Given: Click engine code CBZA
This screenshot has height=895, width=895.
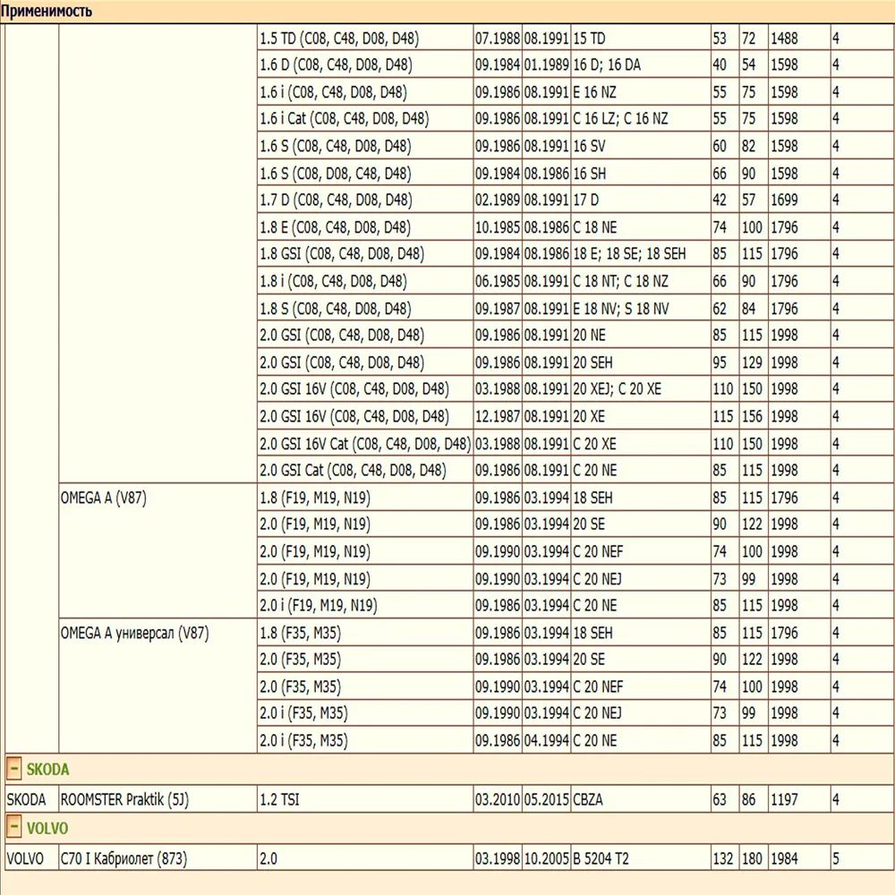Looking at the screenshot, I should (x=588, y=799).
